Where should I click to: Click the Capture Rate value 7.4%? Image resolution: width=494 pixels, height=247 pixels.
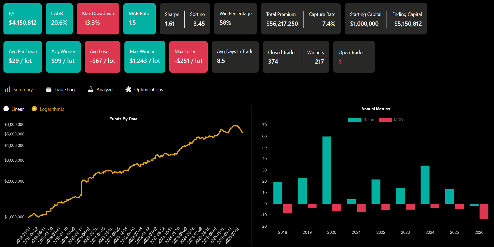329,24
